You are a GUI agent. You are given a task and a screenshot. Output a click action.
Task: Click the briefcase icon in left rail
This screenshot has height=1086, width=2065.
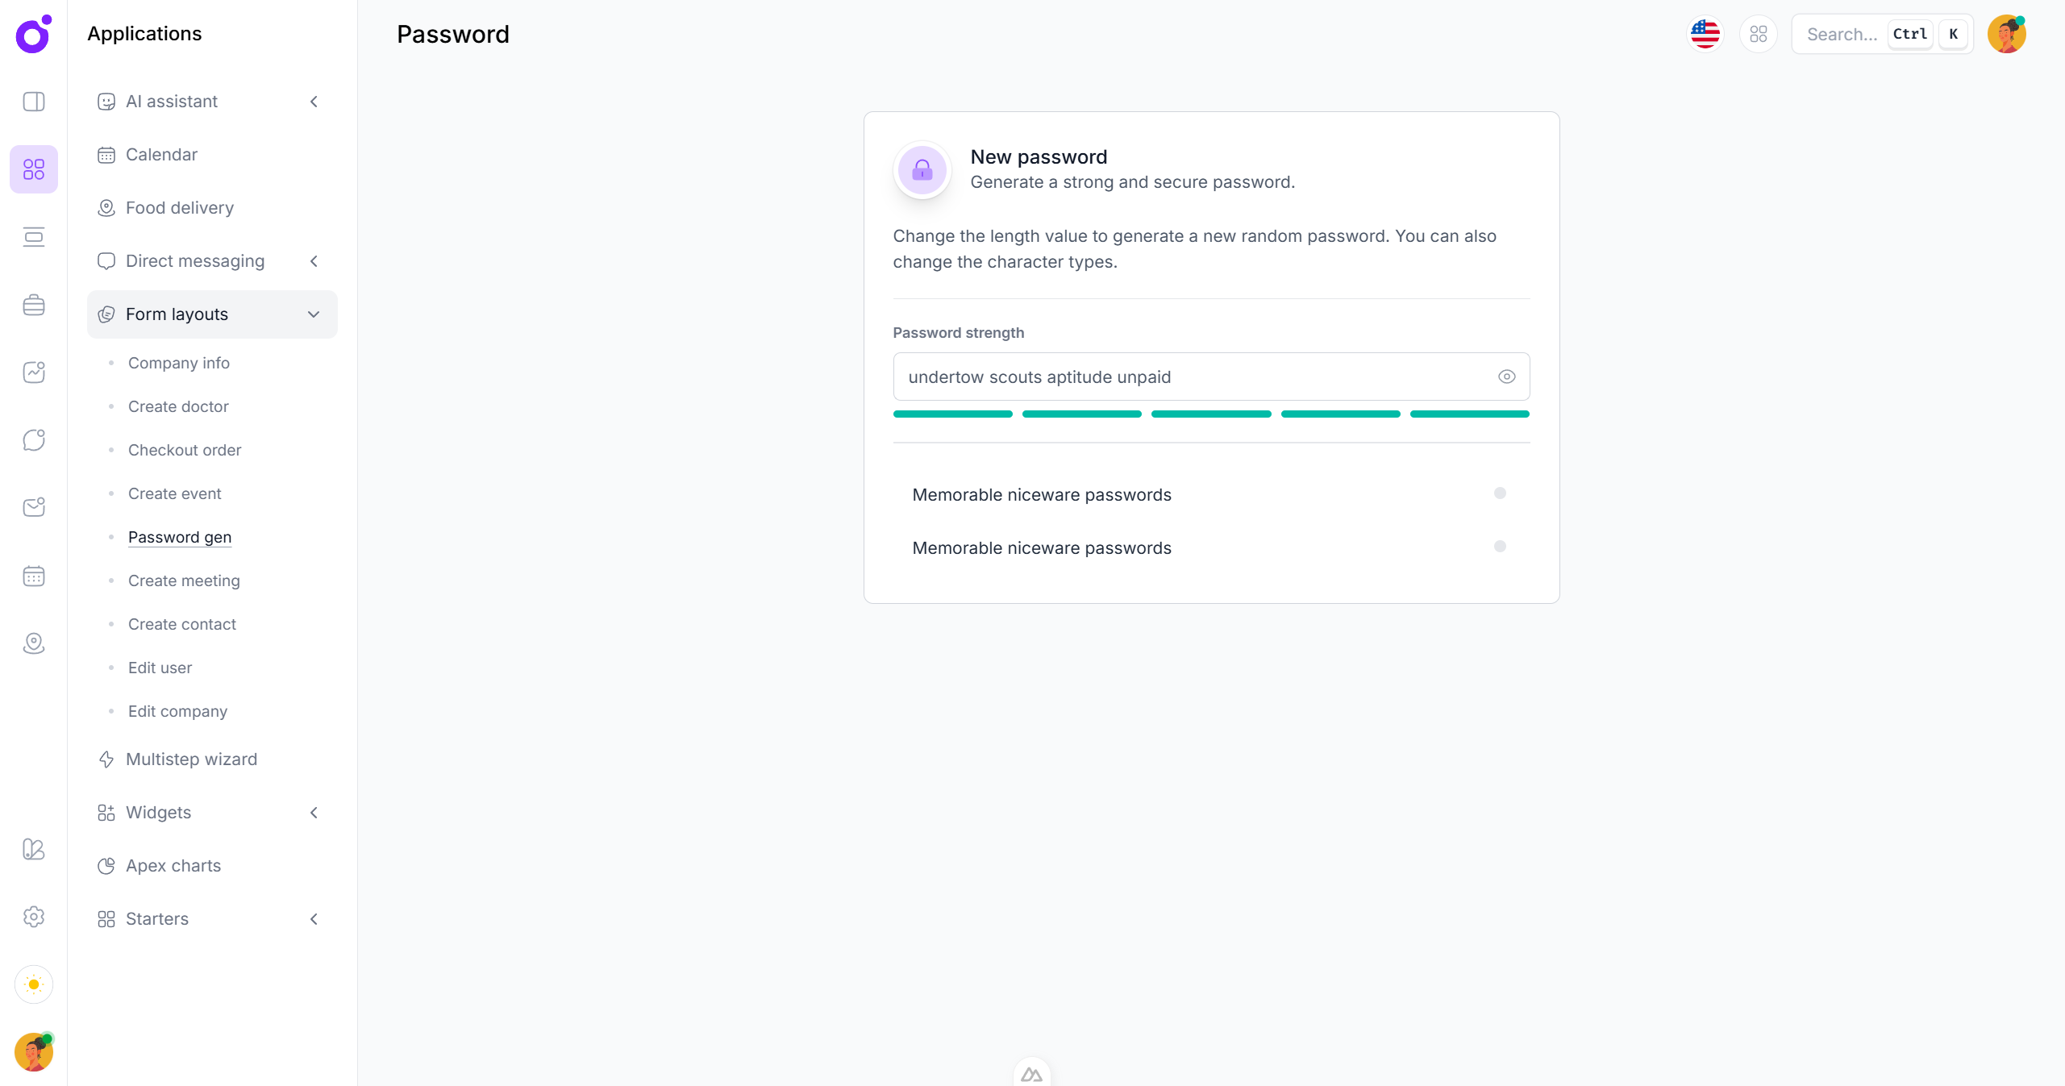34,305
